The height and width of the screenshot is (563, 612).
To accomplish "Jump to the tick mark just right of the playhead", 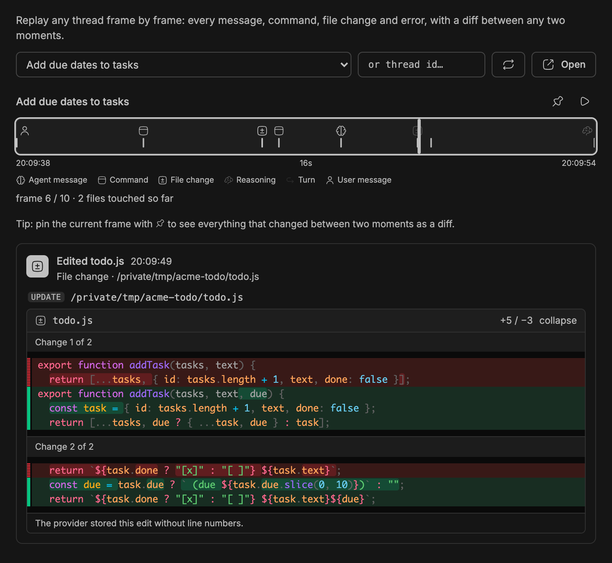I will pos(431,143).
